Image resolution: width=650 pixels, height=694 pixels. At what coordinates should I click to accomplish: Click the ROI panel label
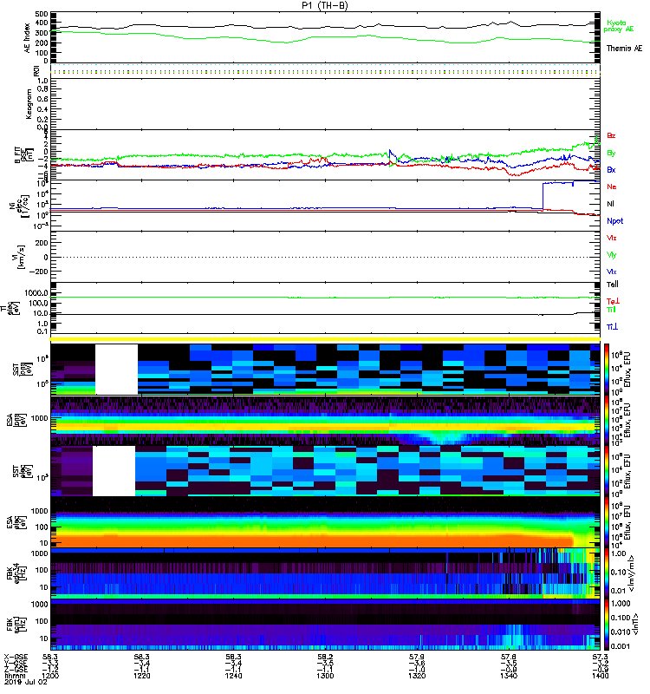pos(36,71)
